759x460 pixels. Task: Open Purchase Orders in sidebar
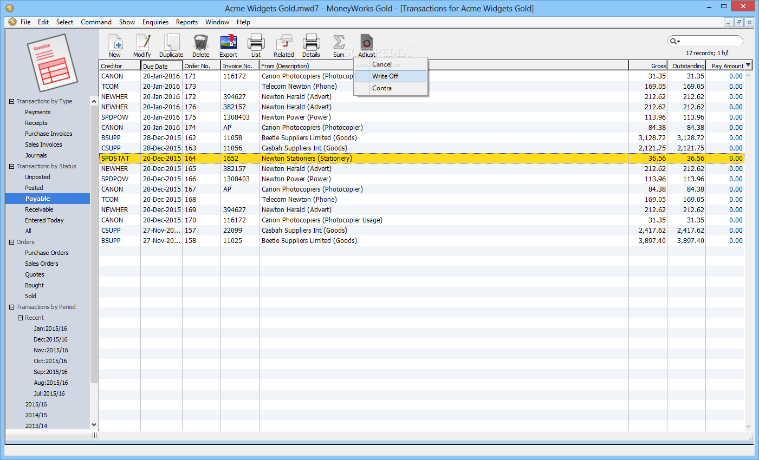pyautogui.click(x=47, y=253)
